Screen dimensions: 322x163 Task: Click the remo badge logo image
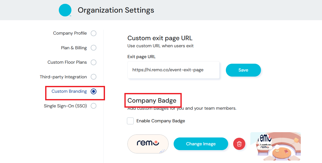pos(148,144)
